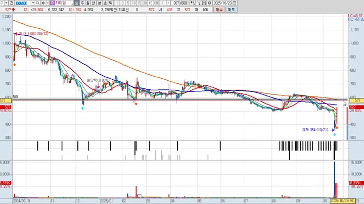Switch to weekly (주) chart period

(82, 3)
